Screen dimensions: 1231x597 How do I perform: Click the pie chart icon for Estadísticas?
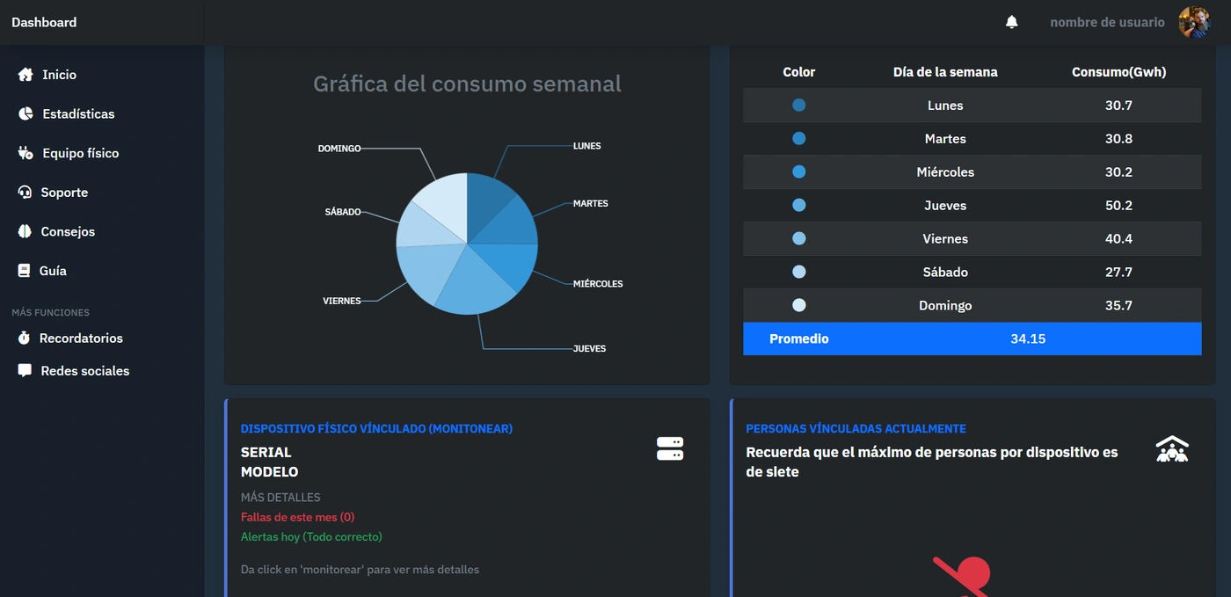25,113
